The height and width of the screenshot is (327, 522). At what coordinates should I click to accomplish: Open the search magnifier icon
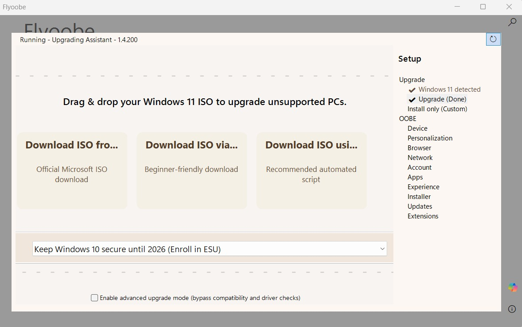[512, 22]
